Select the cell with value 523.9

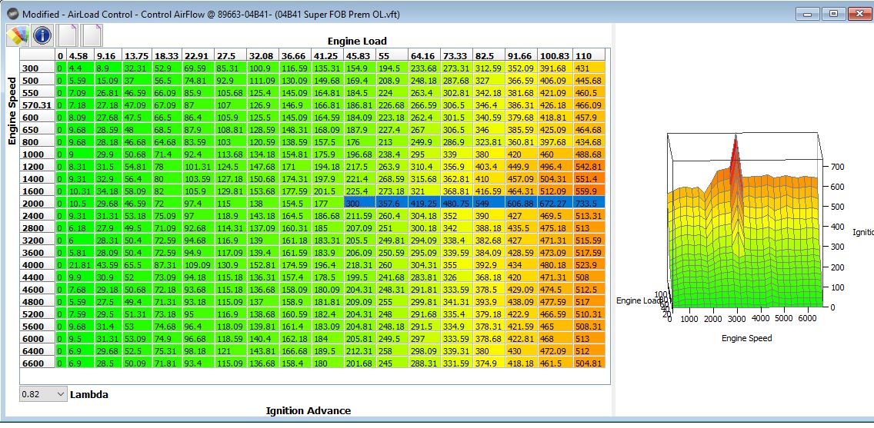coord(589,264)
